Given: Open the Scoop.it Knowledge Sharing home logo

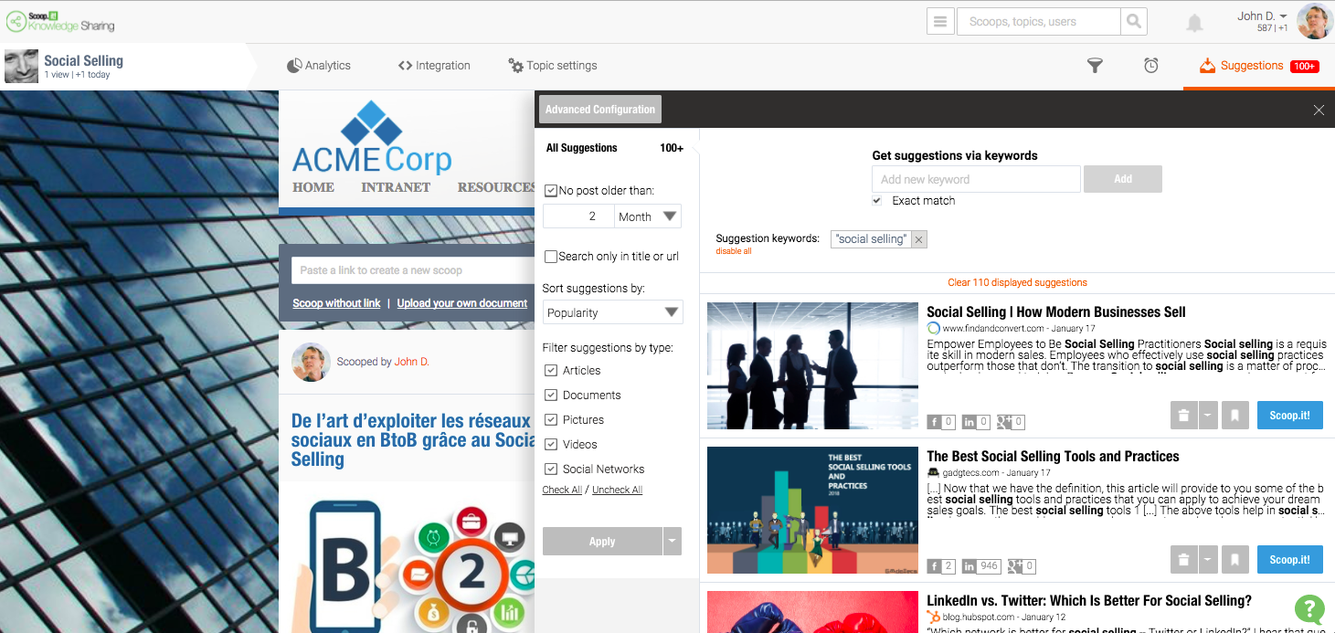Looking at the screenshot, I should click(x=60, y=21).
